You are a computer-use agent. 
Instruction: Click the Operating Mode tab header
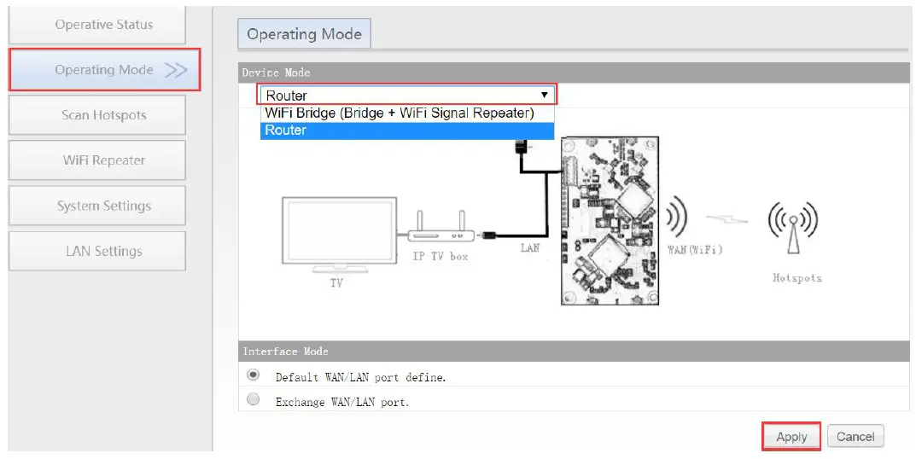click(304, 34)
